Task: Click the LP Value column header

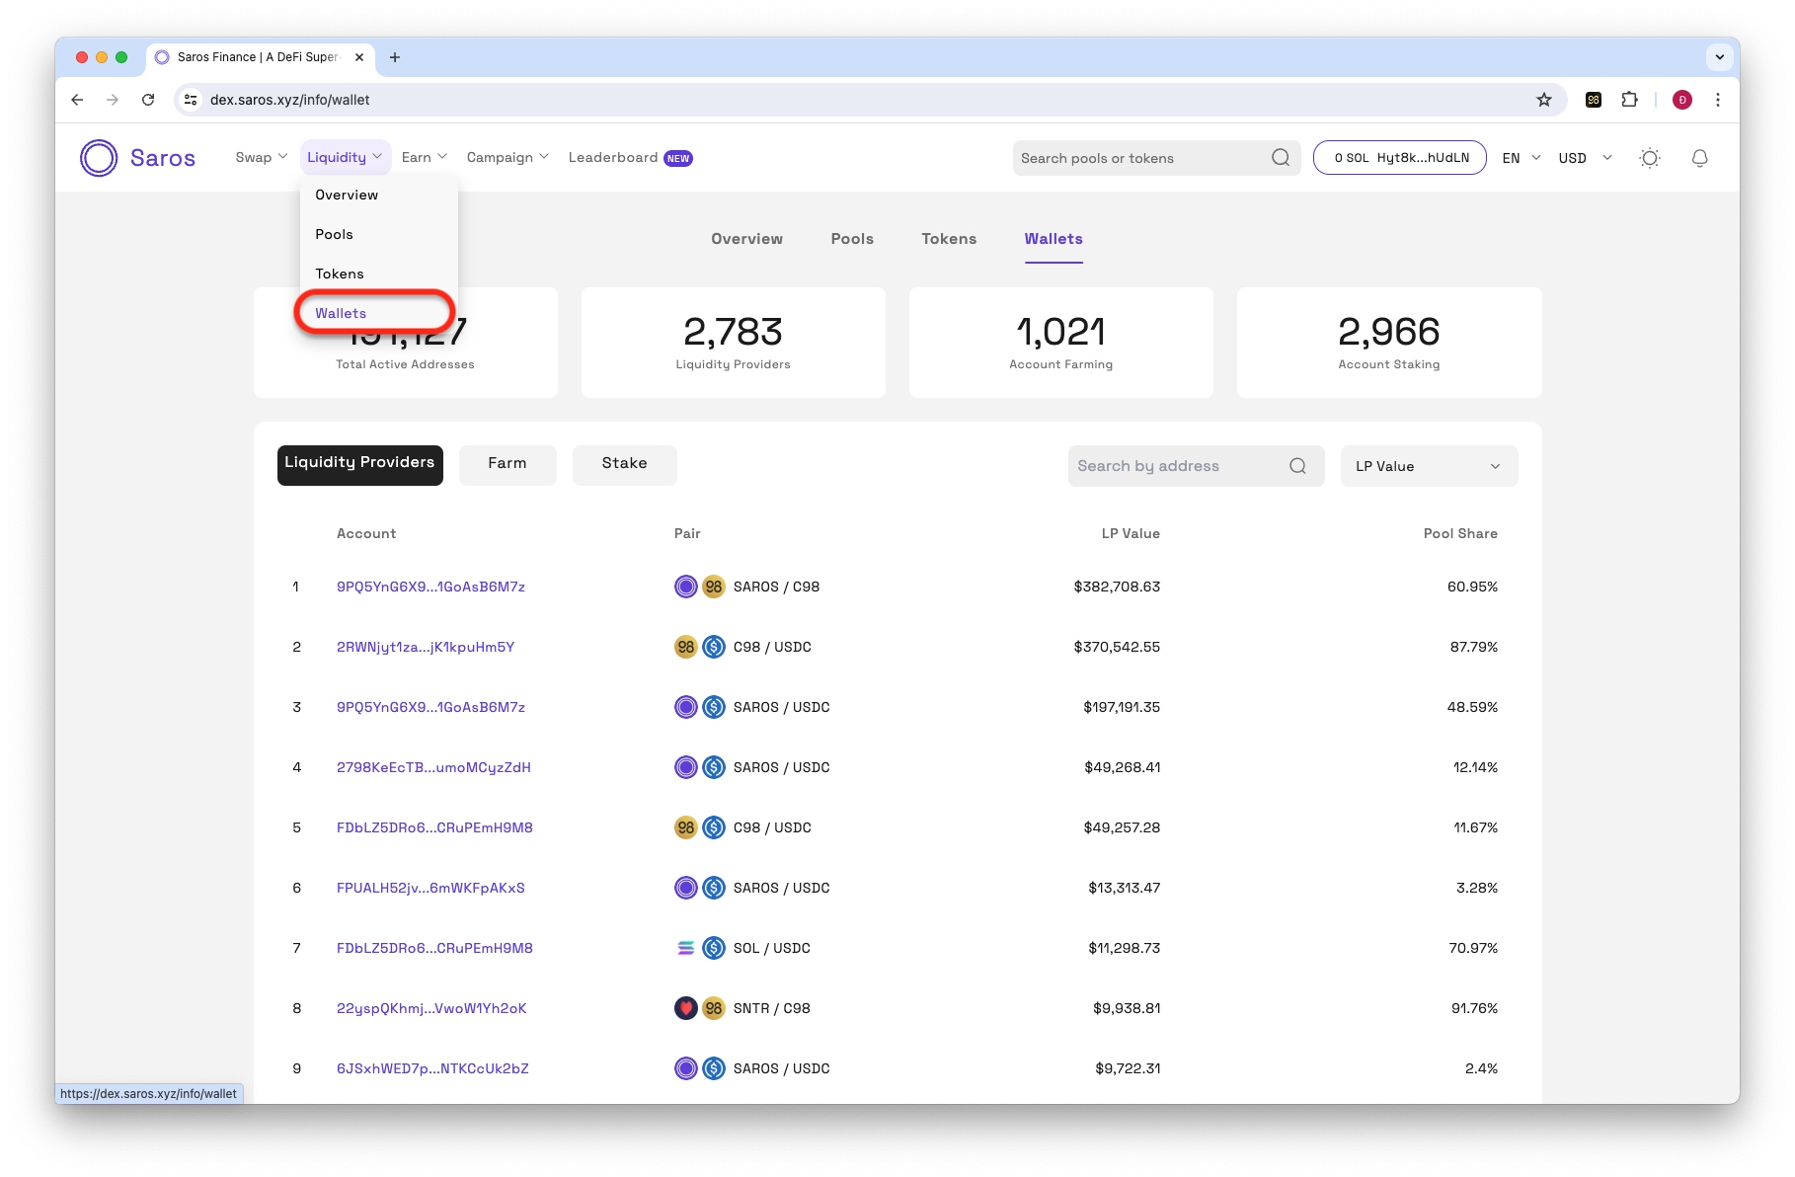Action: point(1131,533)
